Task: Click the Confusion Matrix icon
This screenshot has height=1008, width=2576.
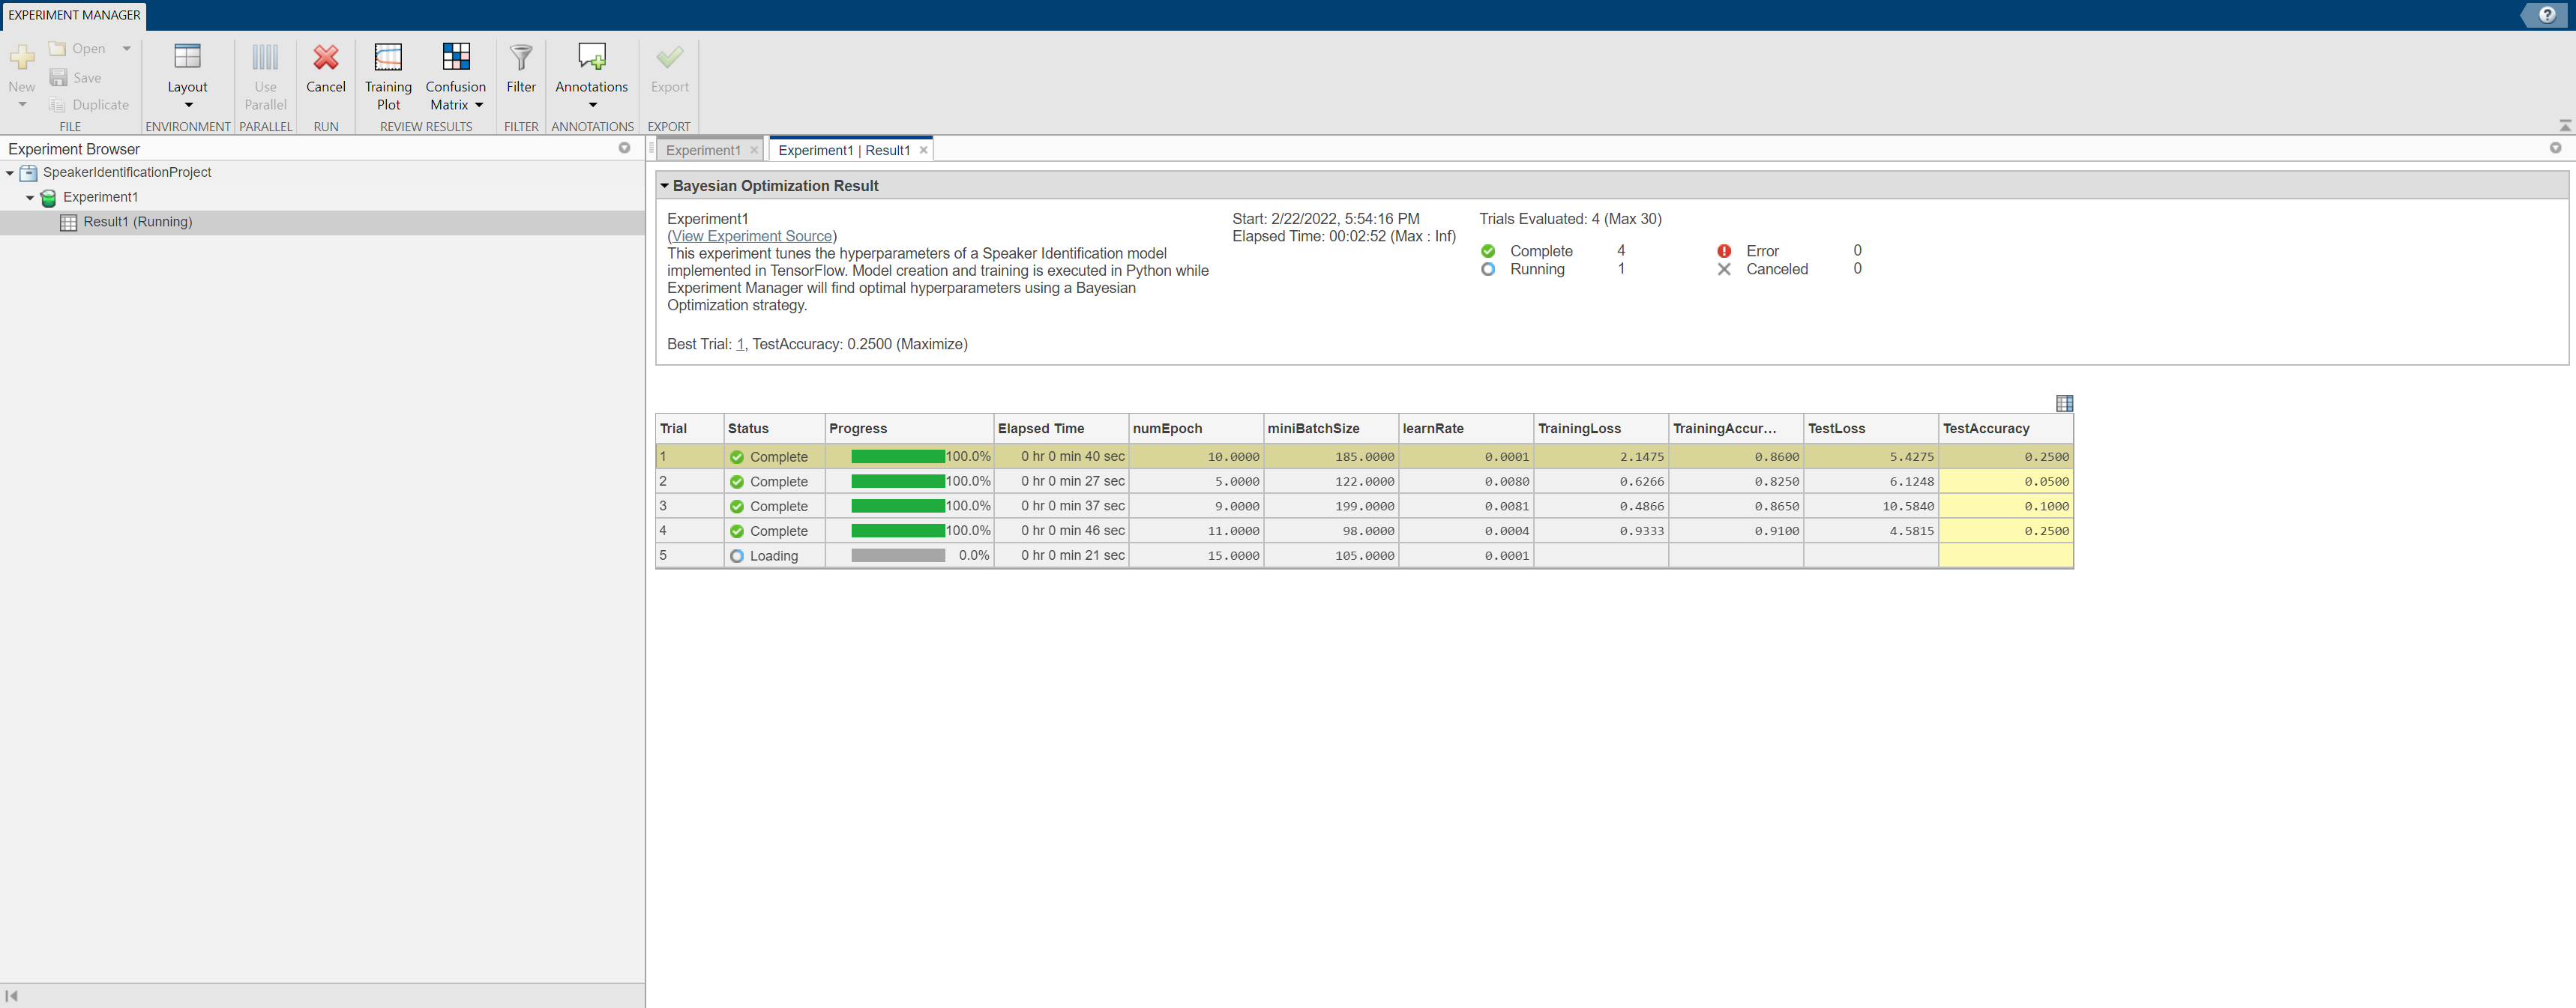Action: pyautogui.click(x=456, y=58)
